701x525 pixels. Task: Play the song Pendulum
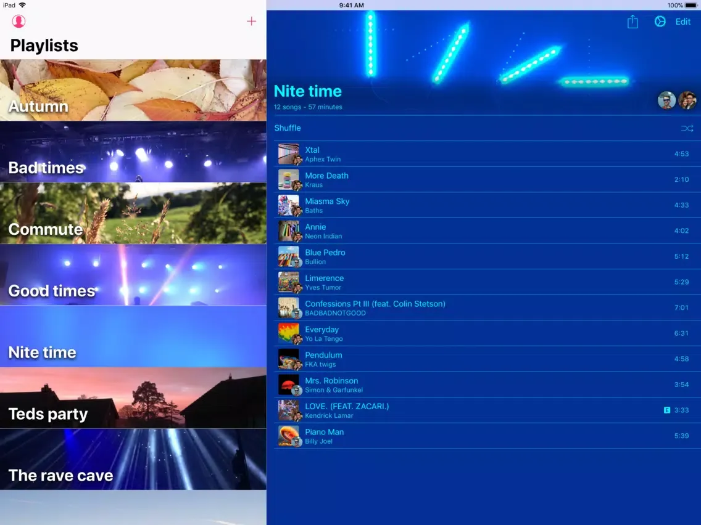click(487, 359)
